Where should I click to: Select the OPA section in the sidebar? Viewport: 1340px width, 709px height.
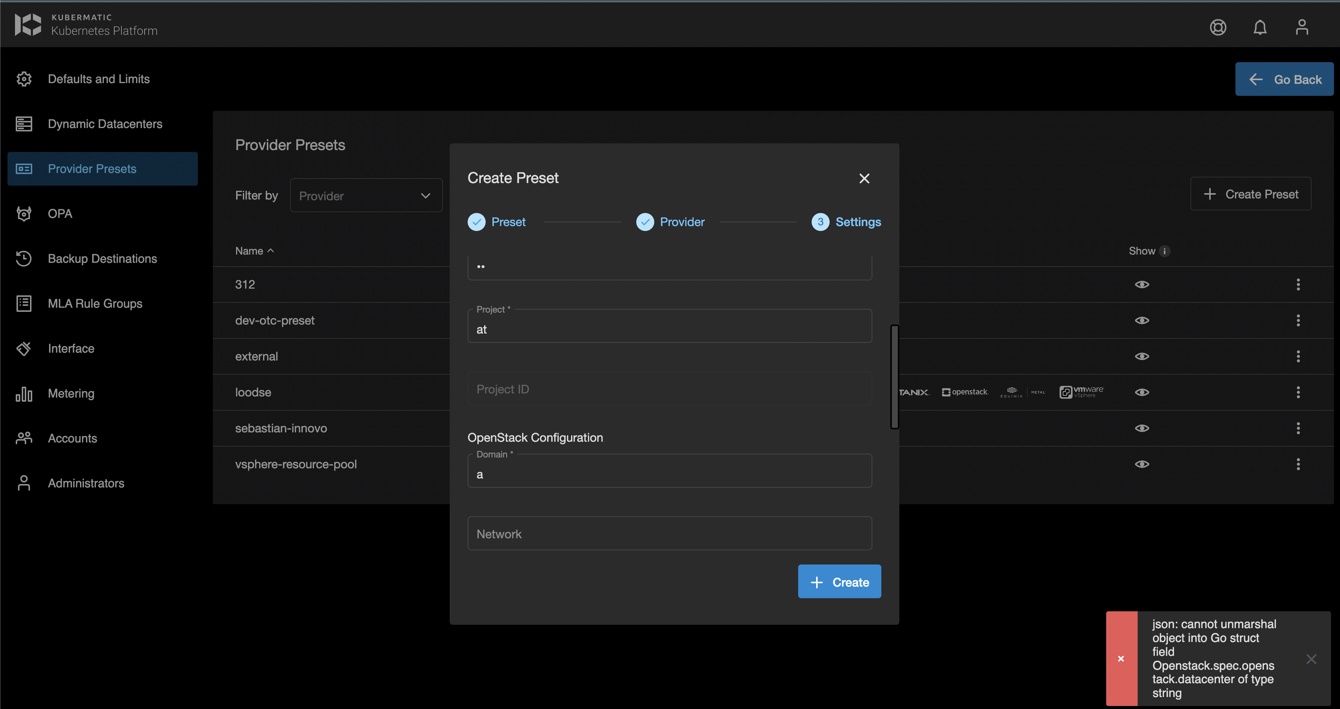pos(59,213)
